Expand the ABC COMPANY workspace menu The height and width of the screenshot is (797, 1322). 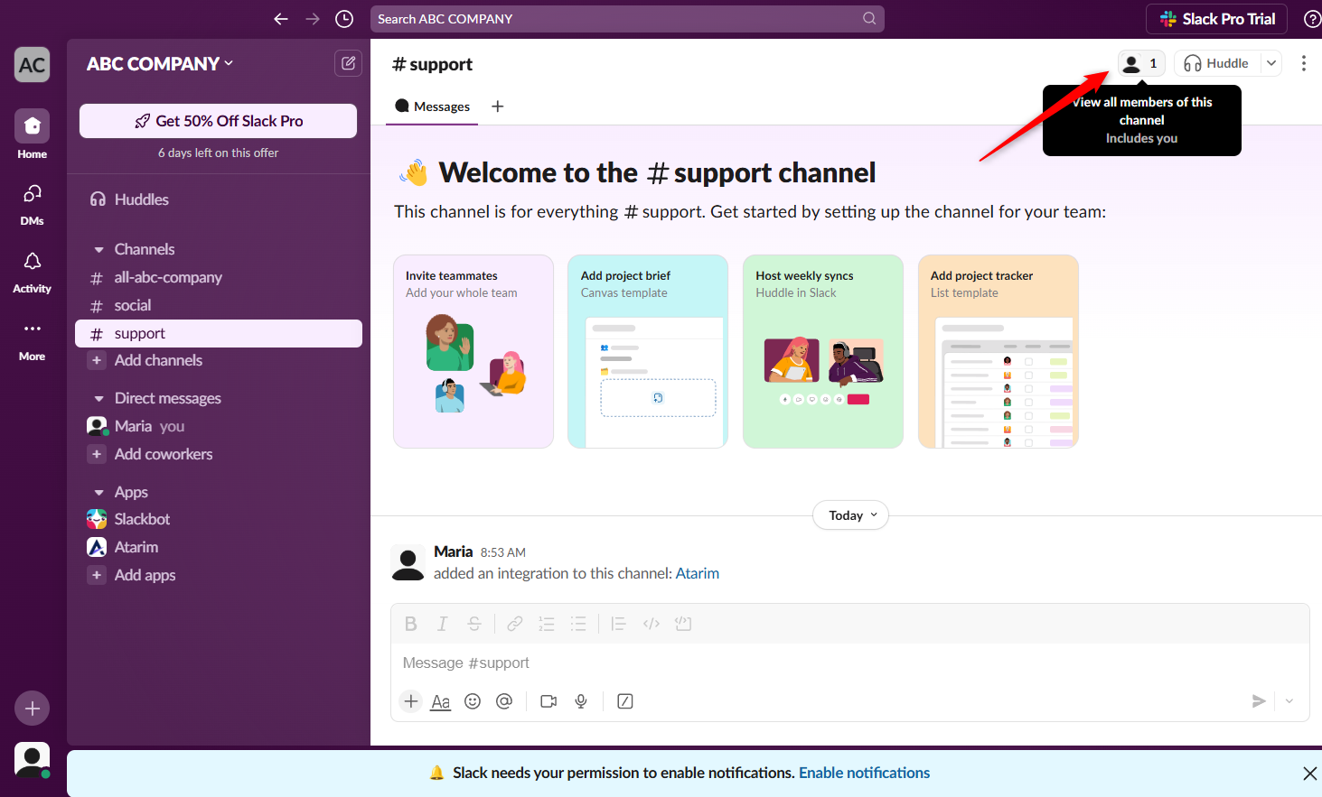160,64
